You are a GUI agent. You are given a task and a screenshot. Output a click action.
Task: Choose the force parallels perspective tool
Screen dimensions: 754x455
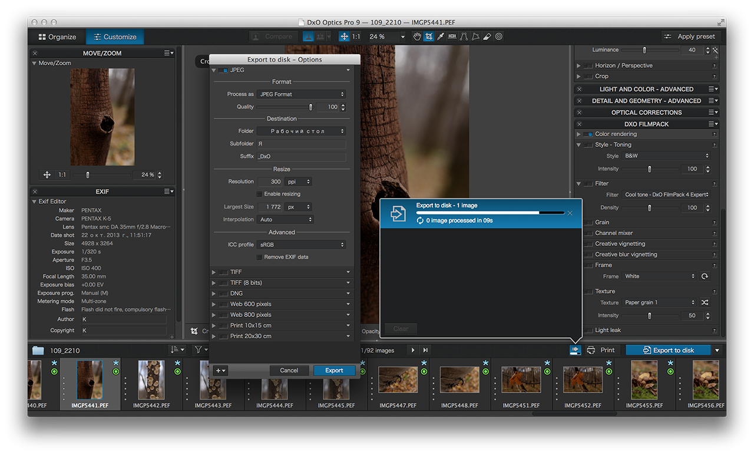pyautogui.click(x=464, y=37)
